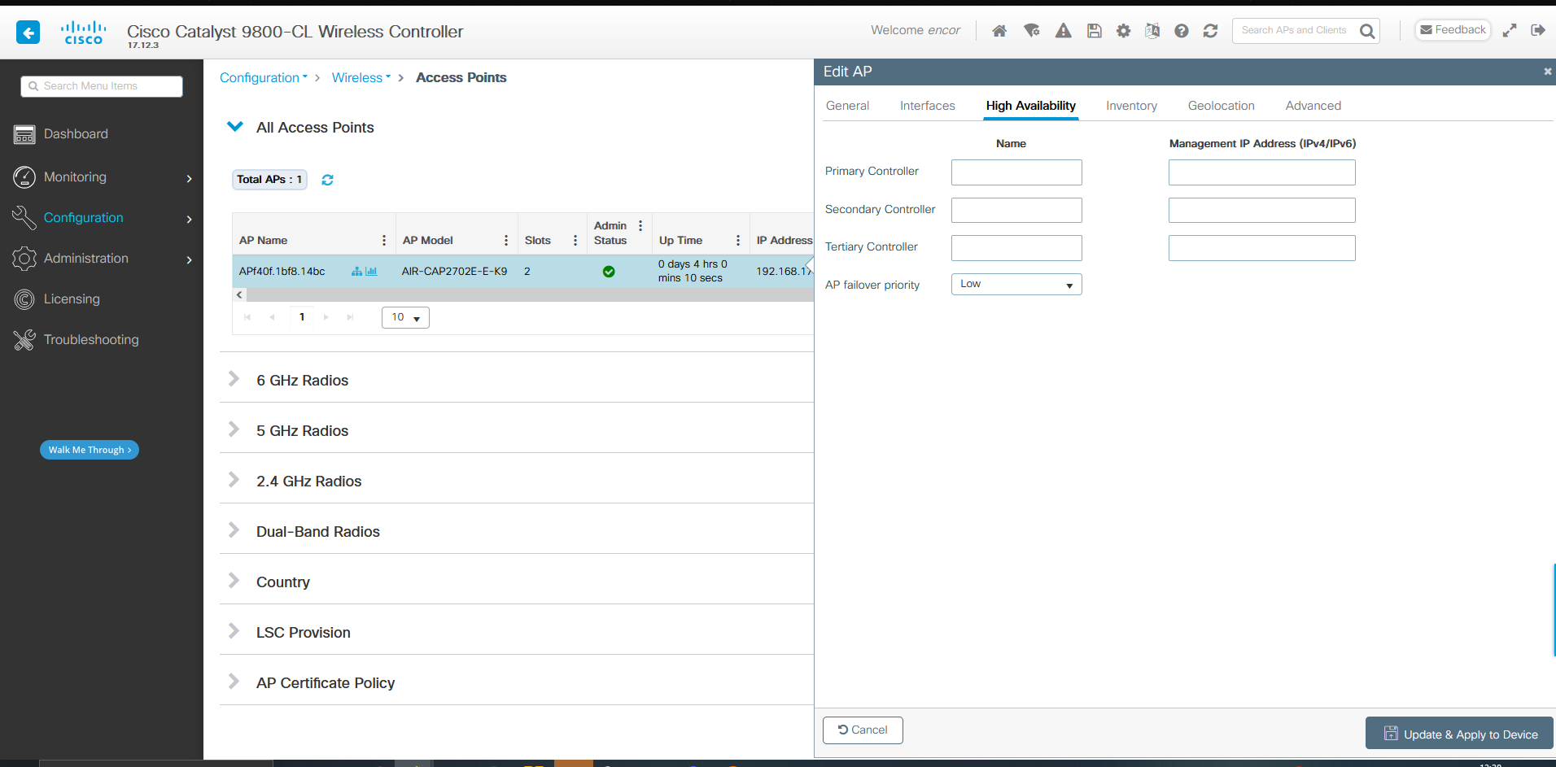The height and width of the screenshot is (767, 1556).
Task: Open Wireless breadcrumb dropdown
Action: click(361, 78)
